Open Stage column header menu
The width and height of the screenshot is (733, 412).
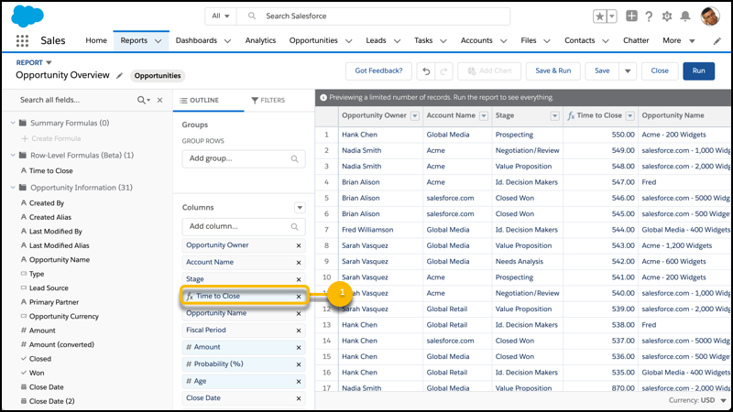(x=555, y=116)
